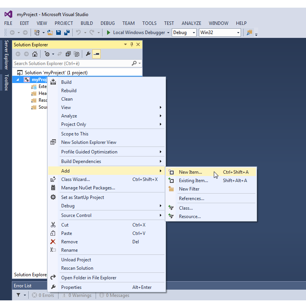Open the TOOLS menu

click(x=150, y=23)
